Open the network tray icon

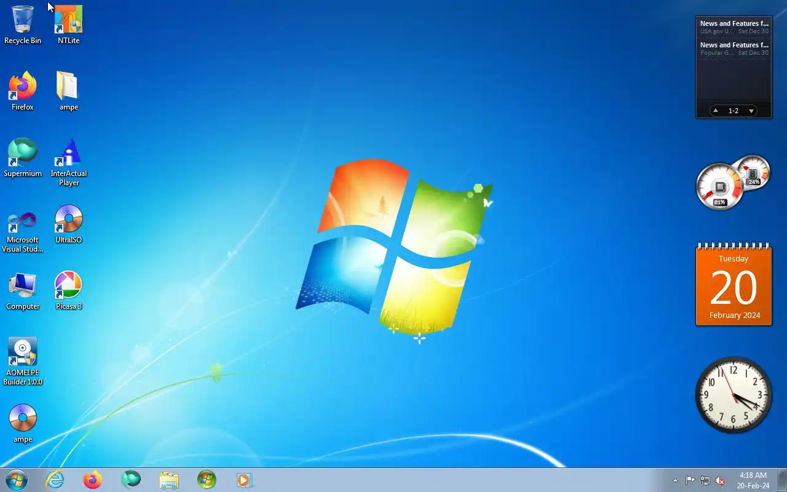(x=705, y=480)
